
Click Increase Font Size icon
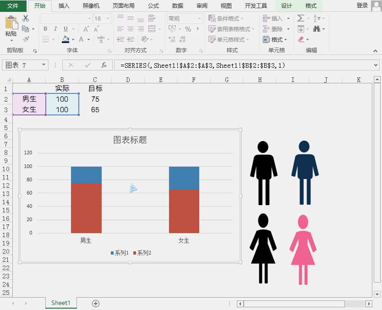coord(86,29)
